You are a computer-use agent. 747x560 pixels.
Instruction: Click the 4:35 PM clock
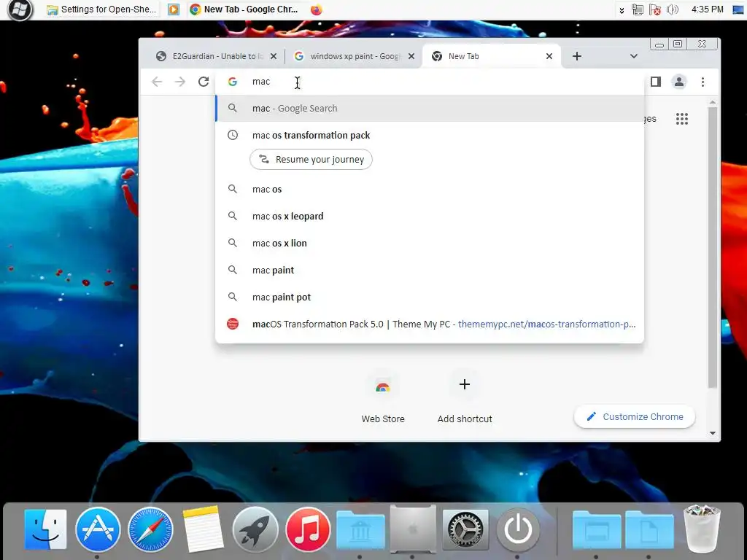[x=707, y=9]
